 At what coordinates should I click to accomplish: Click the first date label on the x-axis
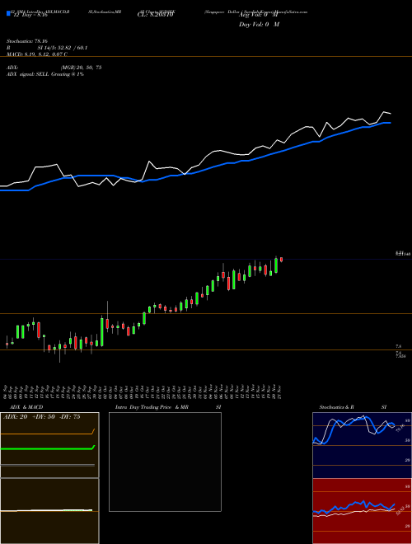point(7,392)
